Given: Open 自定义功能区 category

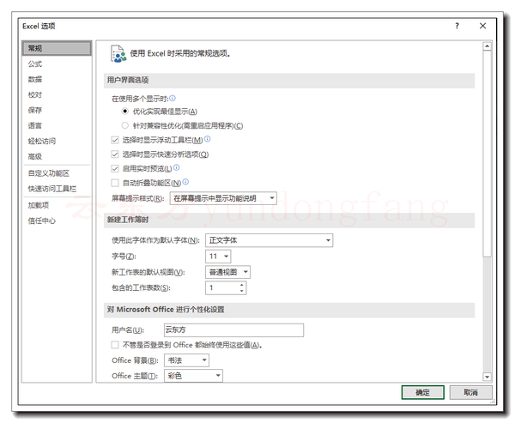Looking at the screenshot, I should (57, 173).
